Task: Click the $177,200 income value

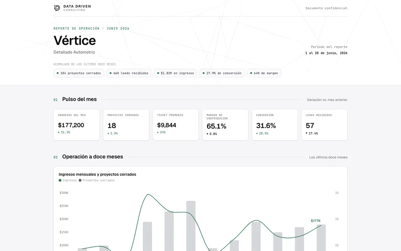Action: click(71, 125)
